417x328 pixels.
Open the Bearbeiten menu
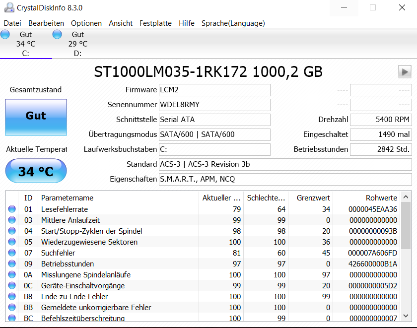coord(46,23)
